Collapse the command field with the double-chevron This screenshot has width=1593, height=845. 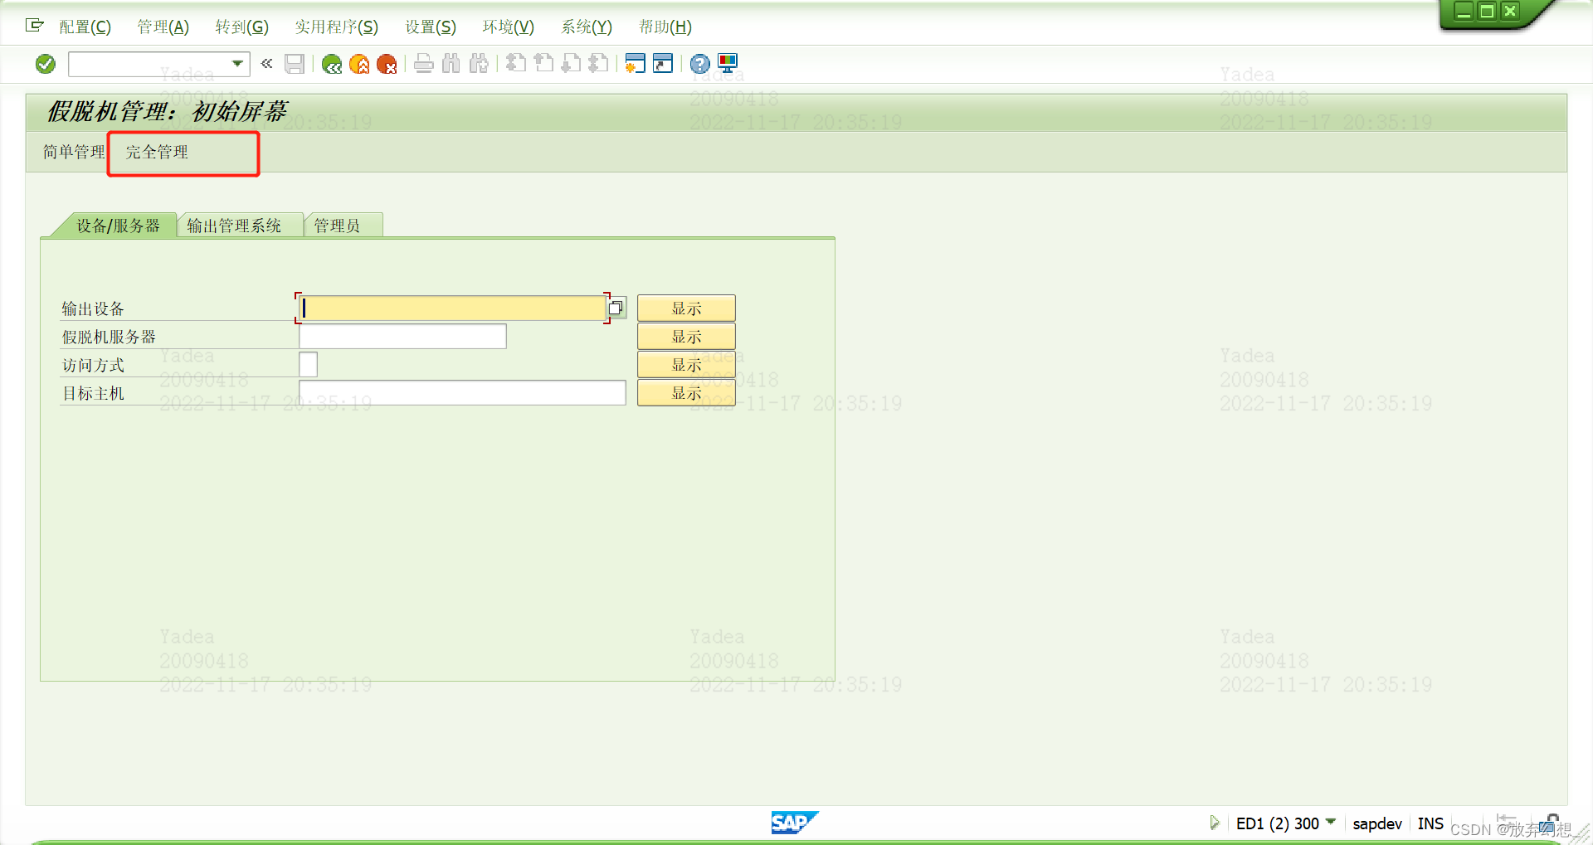[266, 63]
